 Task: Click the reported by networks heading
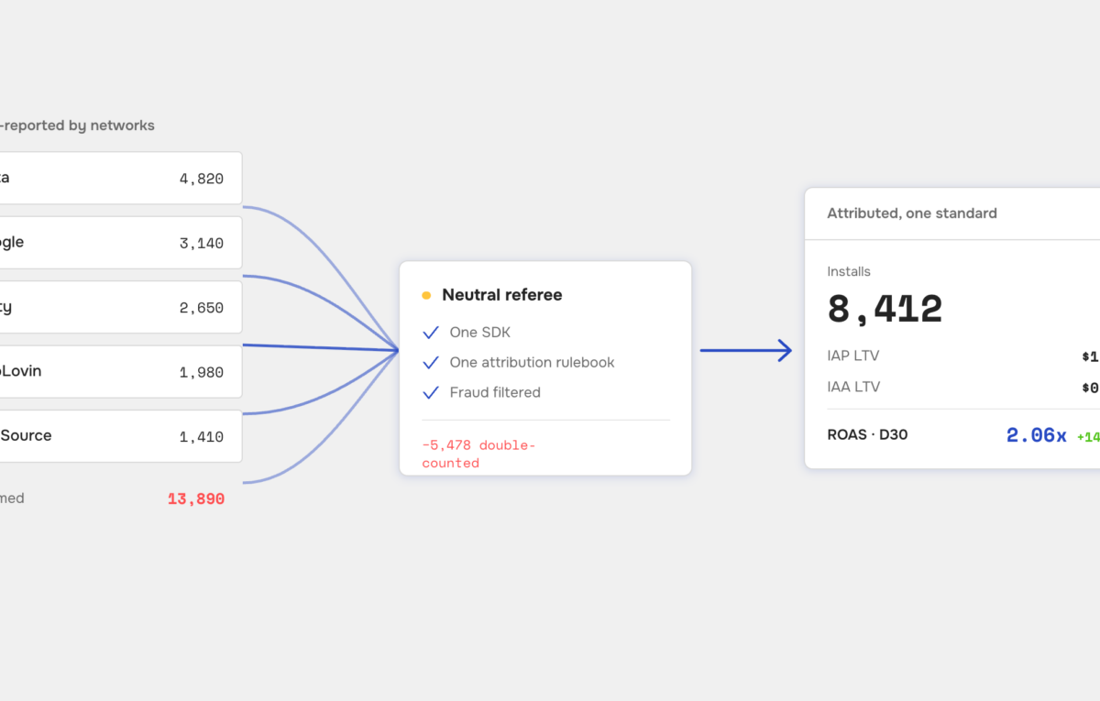[77, 126]
